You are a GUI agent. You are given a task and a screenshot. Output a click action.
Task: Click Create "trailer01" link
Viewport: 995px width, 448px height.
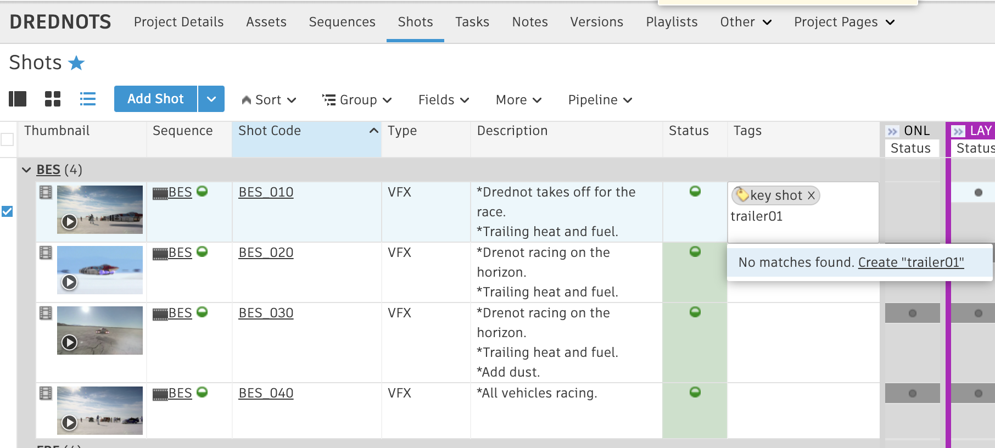pos(911,262)
